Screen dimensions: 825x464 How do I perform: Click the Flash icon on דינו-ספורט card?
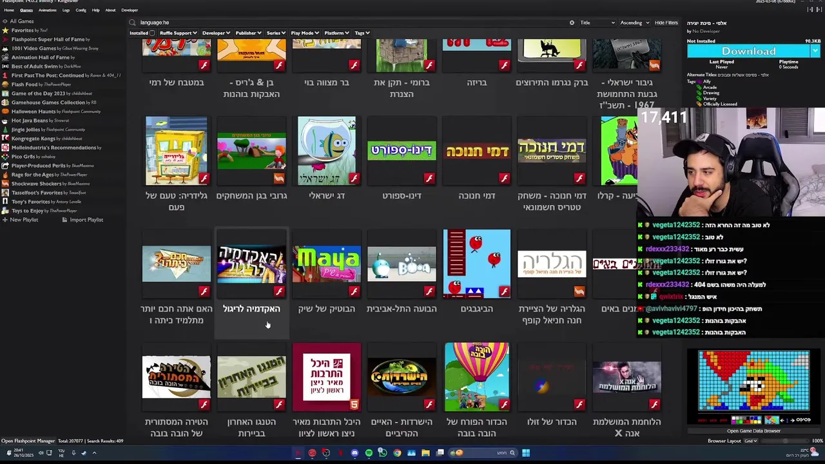tap(429, 179)
